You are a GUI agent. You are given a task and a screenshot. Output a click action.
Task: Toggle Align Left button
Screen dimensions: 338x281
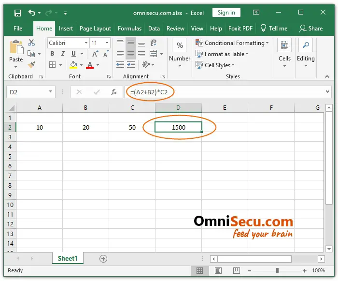click(120, 54)
